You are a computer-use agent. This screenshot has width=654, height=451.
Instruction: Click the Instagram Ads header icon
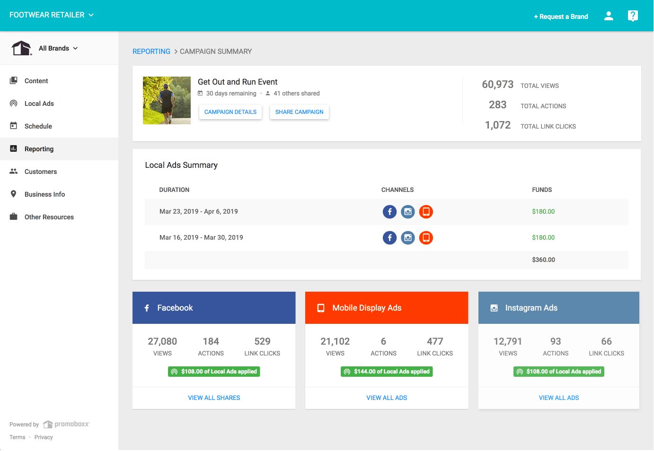(494, 308)
